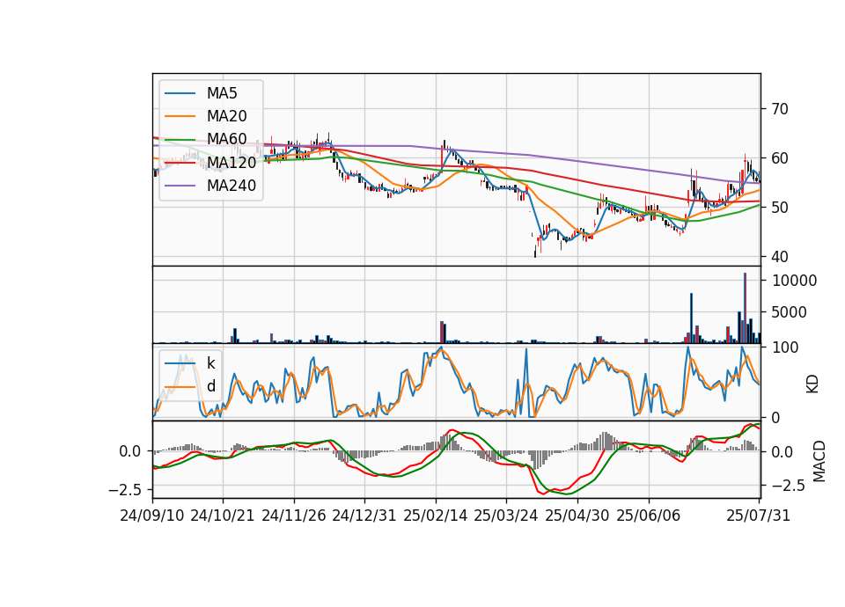The image size is (845, 607).
Task: Click the 24/12/31 date axis label
Action: [364, 516]
